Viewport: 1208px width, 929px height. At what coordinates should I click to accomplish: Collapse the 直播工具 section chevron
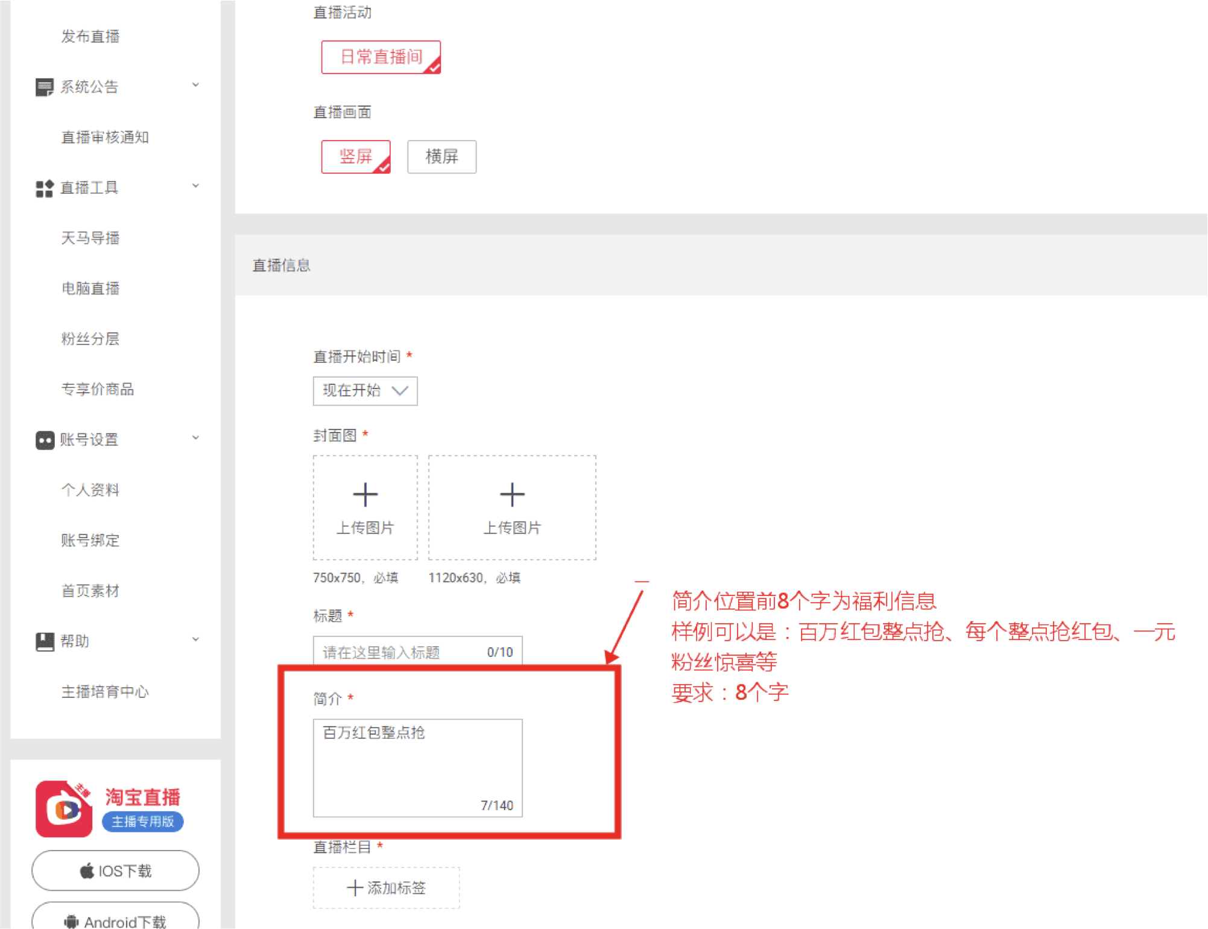pos(195,186)
